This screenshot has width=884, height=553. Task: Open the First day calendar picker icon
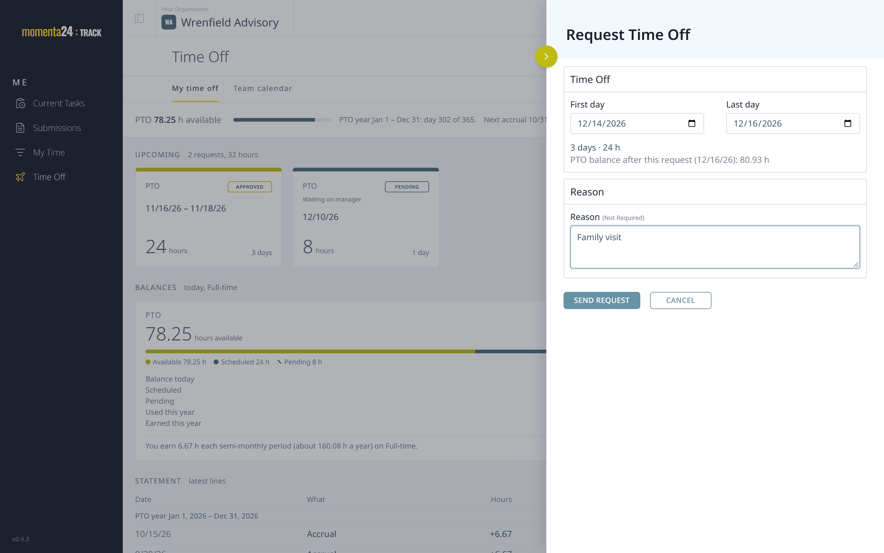pos(692,123)
